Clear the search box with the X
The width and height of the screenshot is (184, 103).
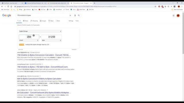click(70, 15)
